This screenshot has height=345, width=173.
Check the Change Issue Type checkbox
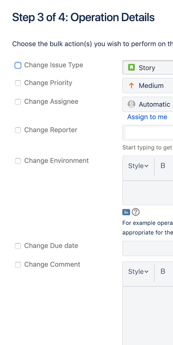[x=18, y=65]
